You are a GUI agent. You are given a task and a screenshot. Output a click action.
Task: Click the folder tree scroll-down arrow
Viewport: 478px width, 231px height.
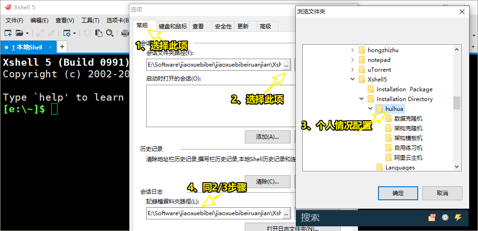457,167
